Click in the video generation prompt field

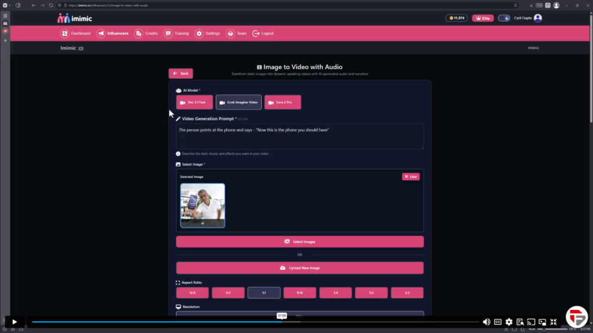(299, 136)
